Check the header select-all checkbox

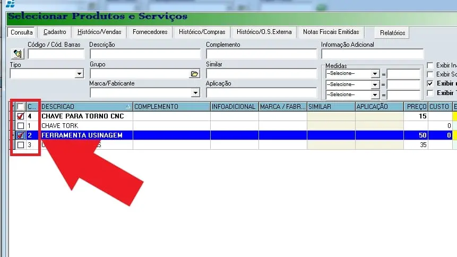tap(21, 107)
